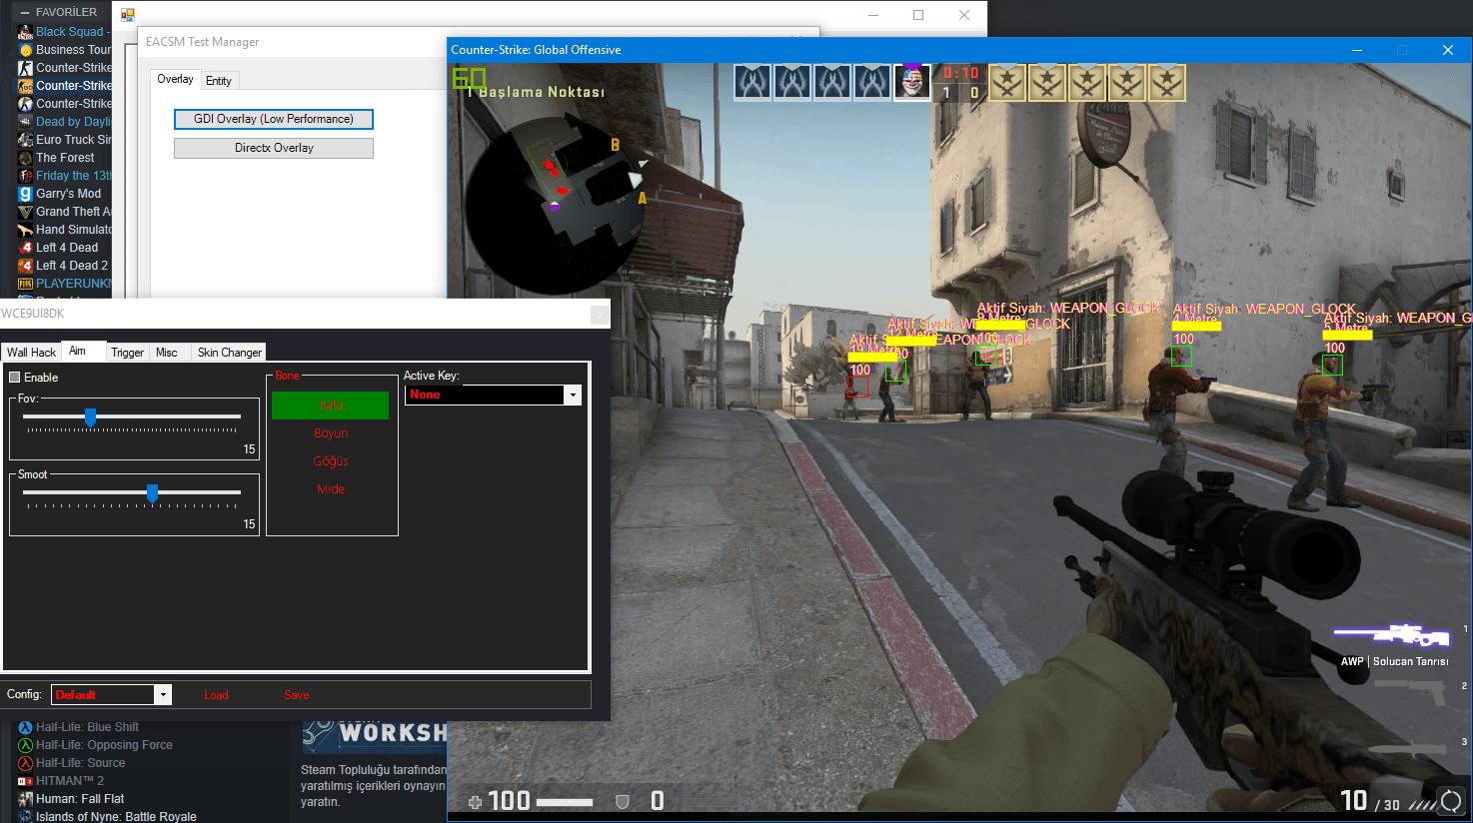1473x823 pixels.
Task: Open the Wall Hack tab
Action: tap(31, 353)
